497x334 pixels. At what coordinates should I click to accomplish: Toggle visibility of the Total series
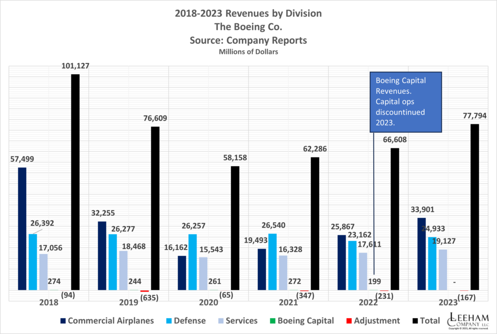[x=415, y=321]
